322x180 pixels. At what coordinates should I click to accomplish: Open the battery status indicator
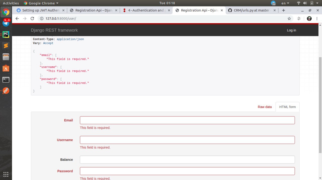312,3
